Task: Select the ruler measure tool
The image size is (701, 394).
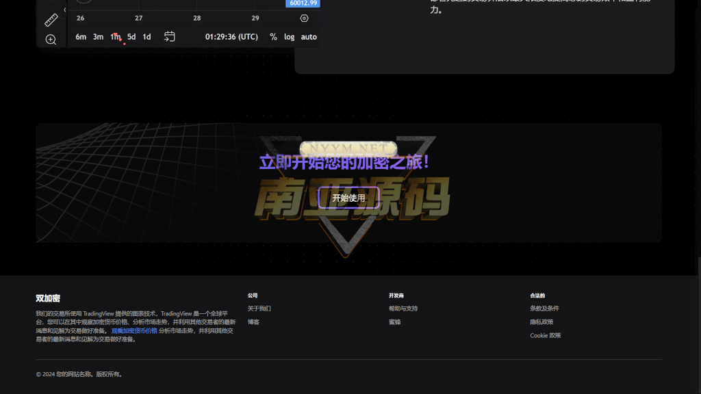Action: point(51,20)
